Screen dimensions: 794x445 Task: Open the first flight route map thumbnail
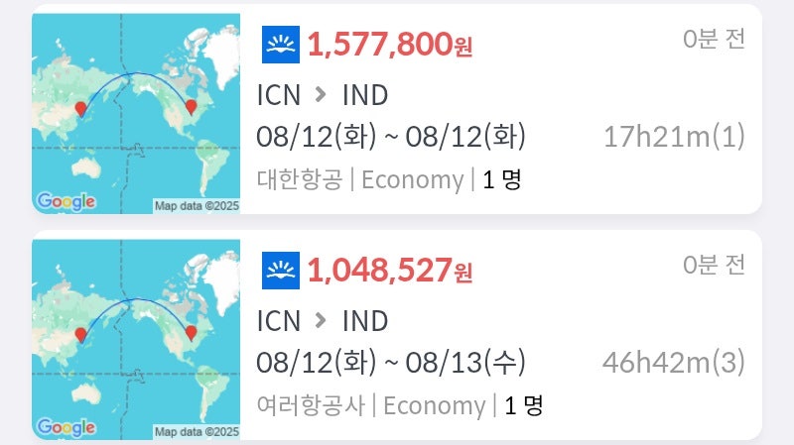[136, 113]
